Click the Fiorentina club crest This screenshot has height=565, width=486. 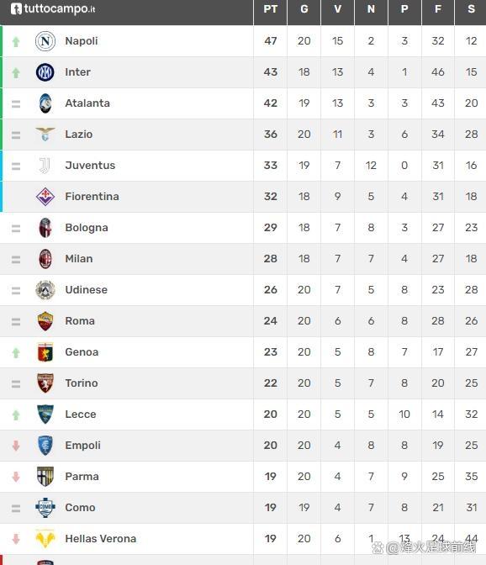pyautogui.click(x=45, y=197)
